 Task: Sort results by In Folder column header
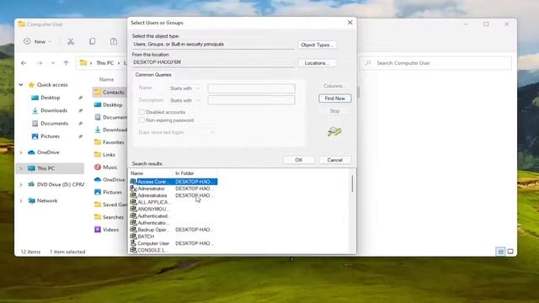195,173
